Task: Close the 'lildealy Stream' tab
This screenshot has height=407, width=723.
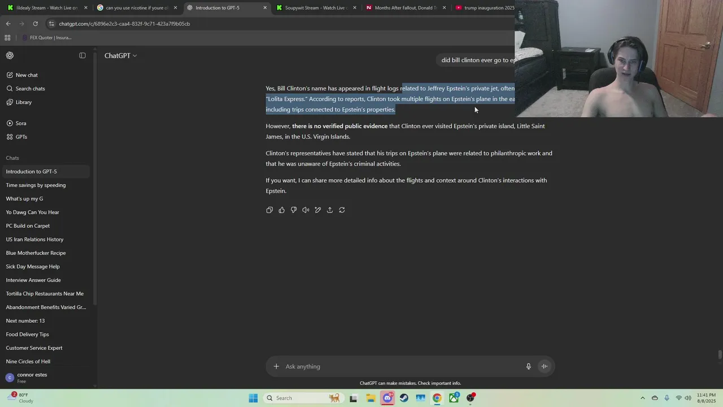Action: point(86,8)
